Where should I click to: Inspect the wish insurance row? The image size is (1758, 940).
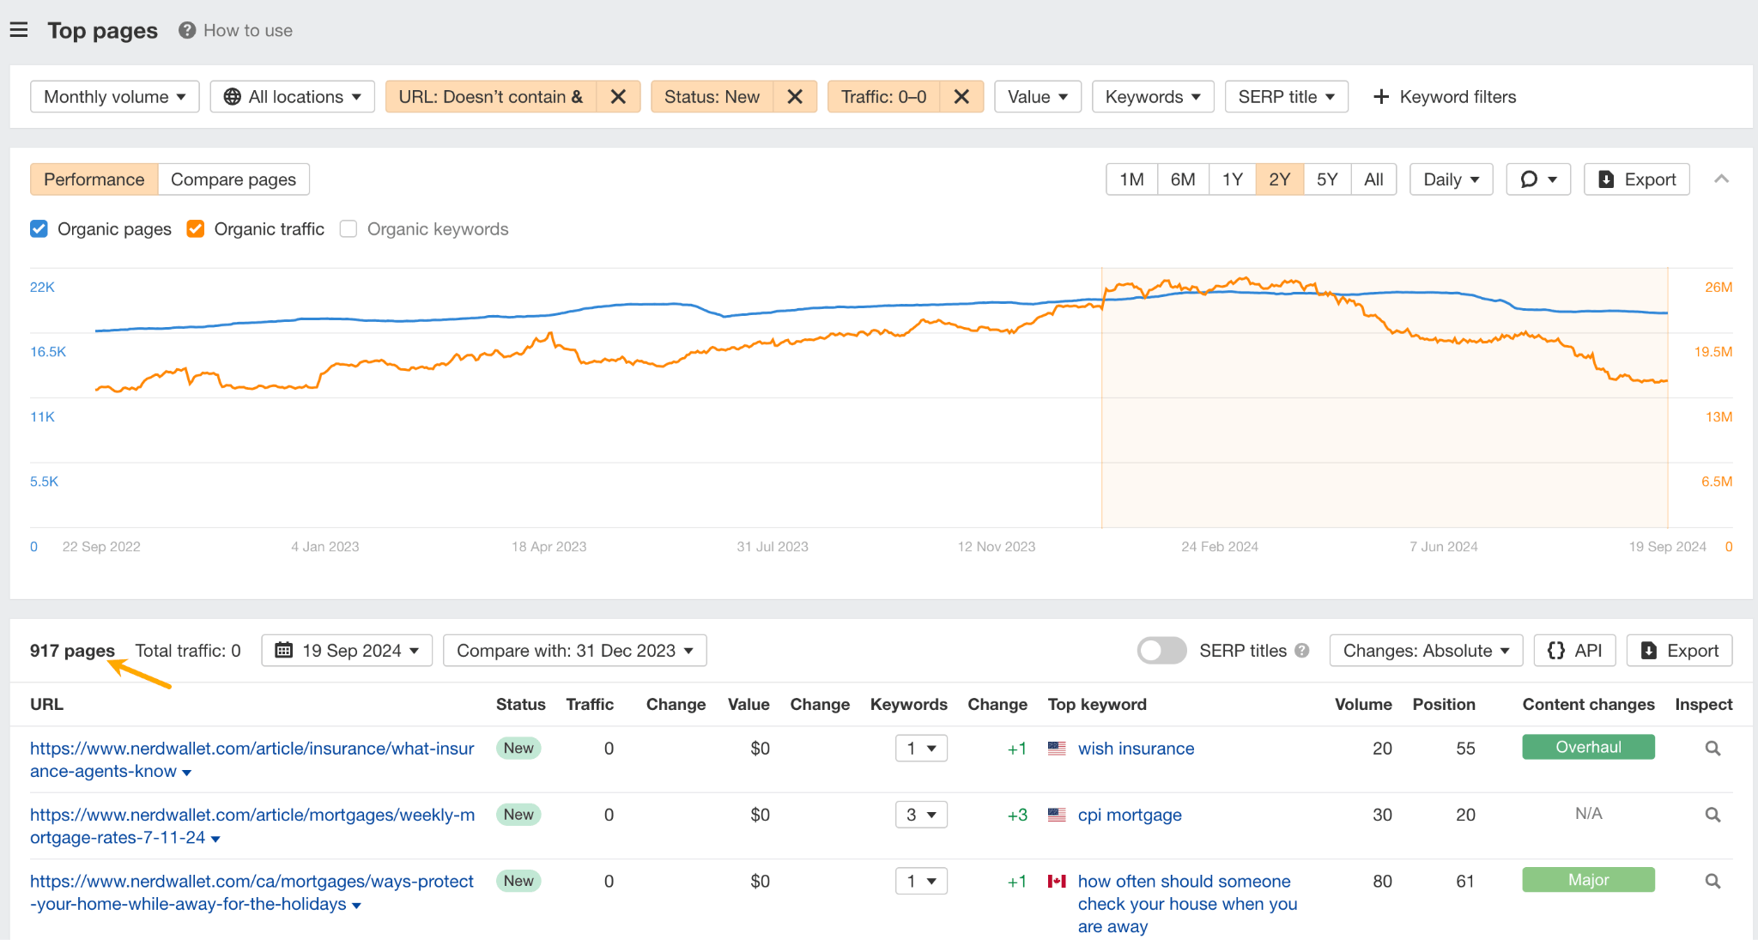click(x=1713, y=749)
